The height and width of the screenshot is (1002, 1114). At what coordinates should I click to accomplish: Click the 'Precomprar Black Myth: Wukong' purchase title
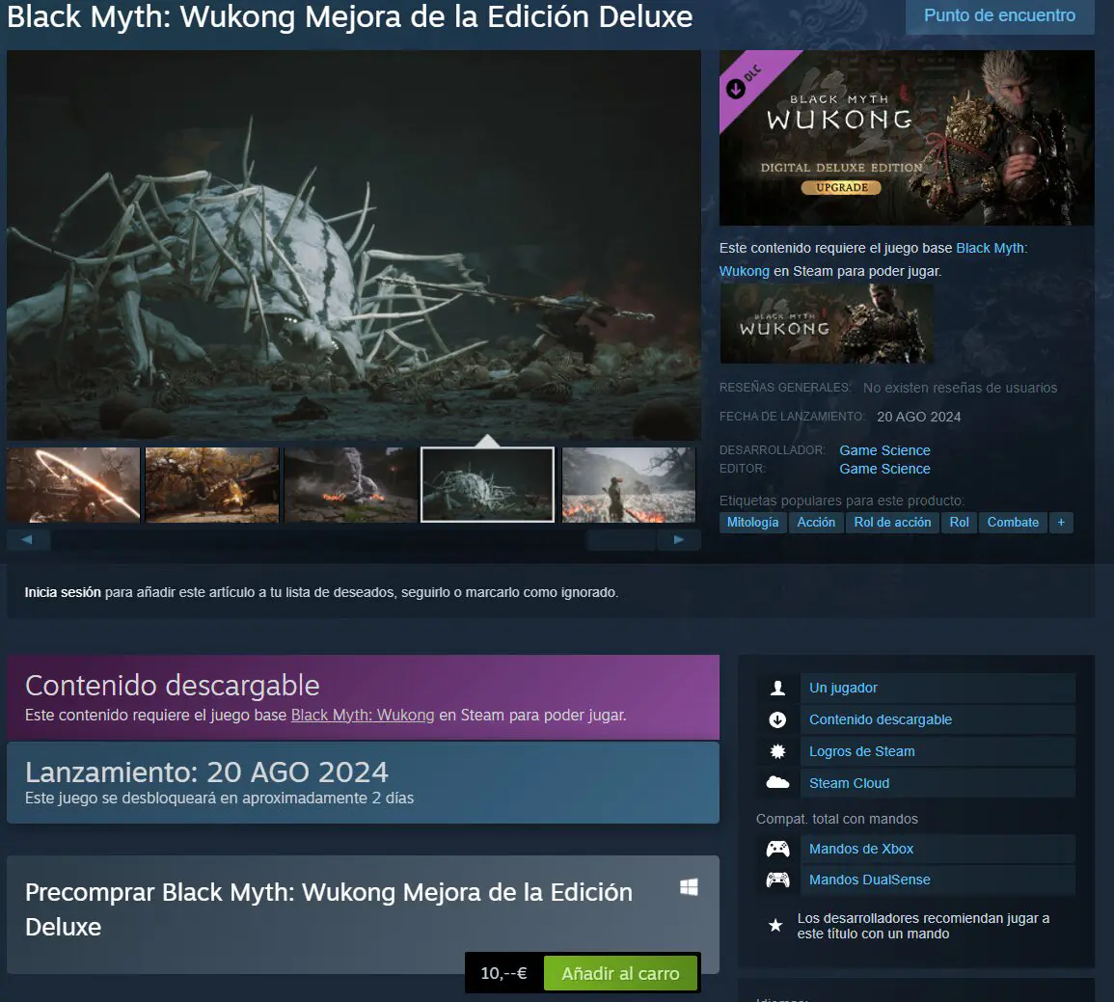[328, 909]
